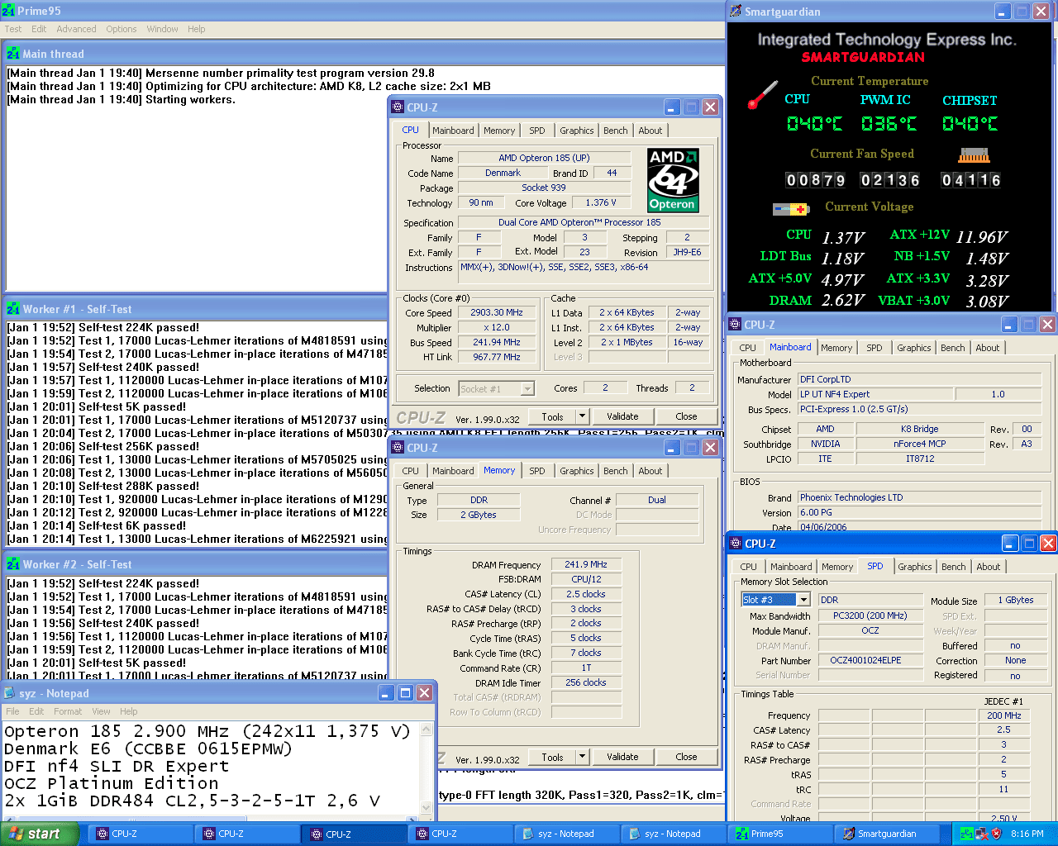Click the disconnected network tray icon
The image size is (1058, 846).
(x=981, y=834)
